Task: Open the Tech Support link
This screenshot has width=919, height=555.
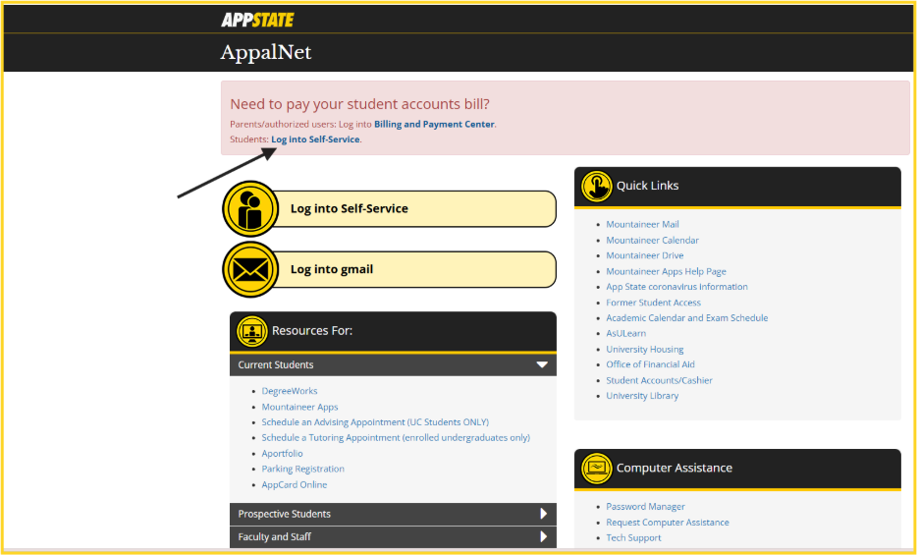Action: point(633,538)
